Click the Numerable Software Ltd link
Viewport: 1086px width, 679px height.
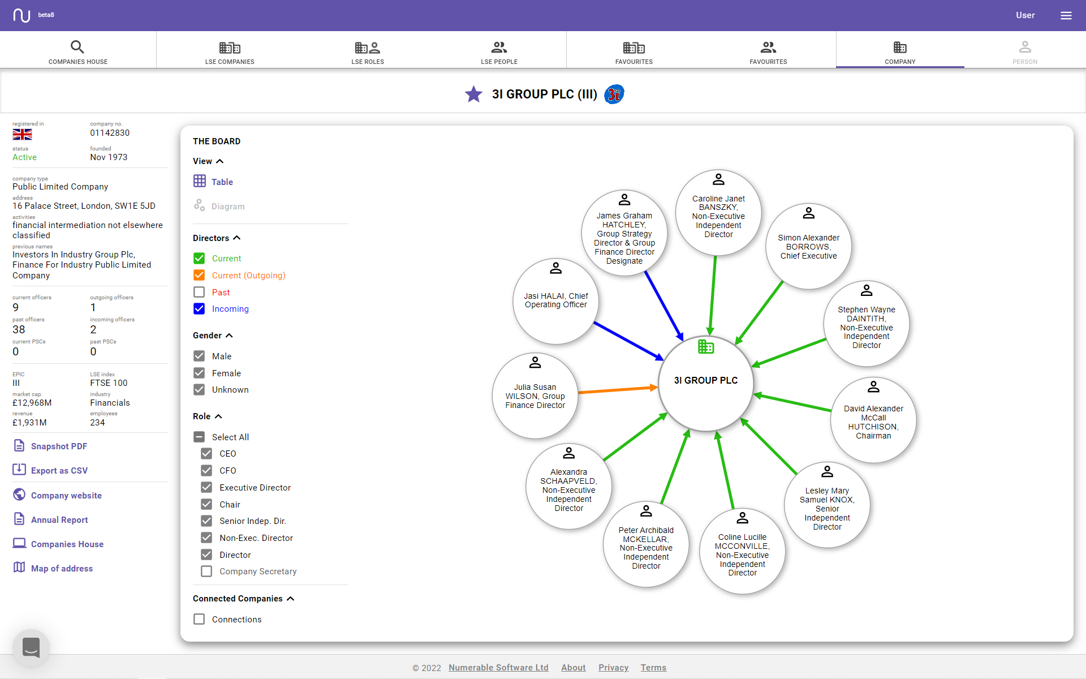pyautogui.click(x=498, y=668)
